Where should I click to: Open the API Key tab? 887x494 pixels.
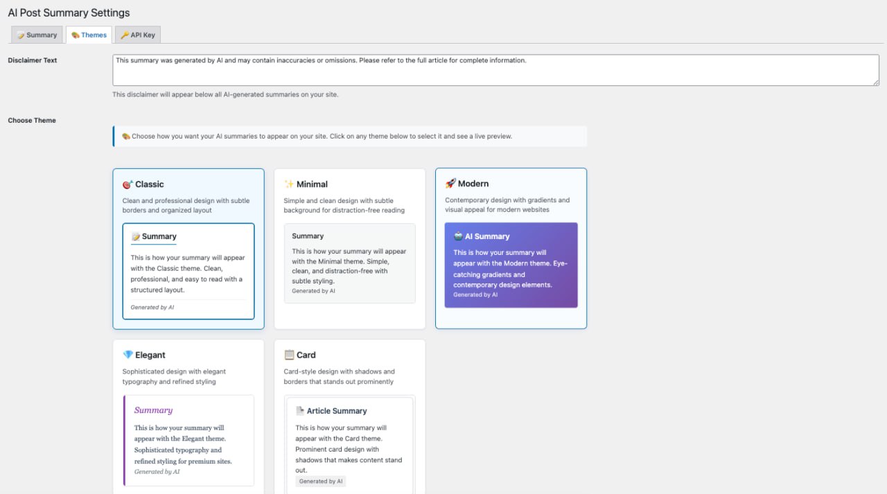pyautogui.click(x=137, y=34)
